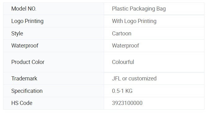Click the Trademark label cell

click(54, 79)
